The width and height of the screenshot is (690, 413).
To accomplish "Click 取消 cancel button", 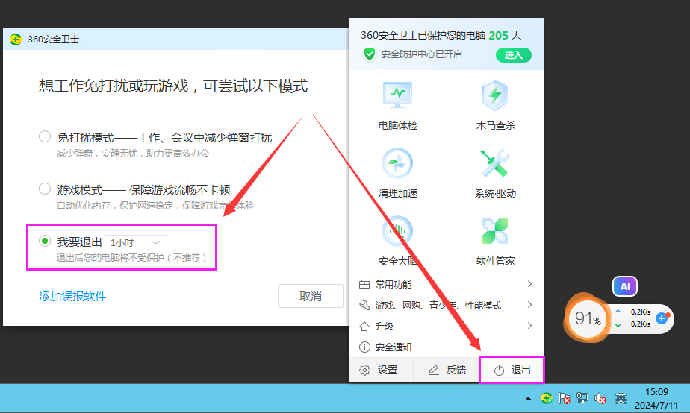I will click(x=310, y=296).
